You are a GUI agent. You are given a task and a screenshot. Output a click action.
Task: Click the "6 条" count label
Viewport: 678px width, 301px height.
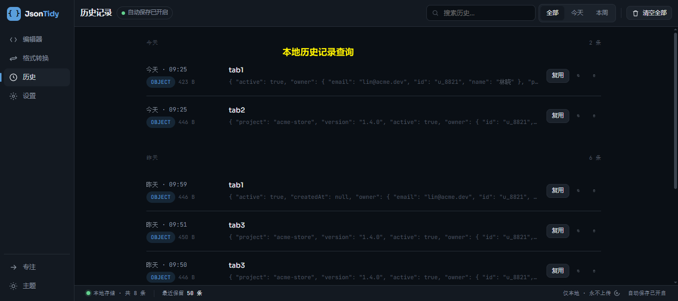tap(595, 157)
